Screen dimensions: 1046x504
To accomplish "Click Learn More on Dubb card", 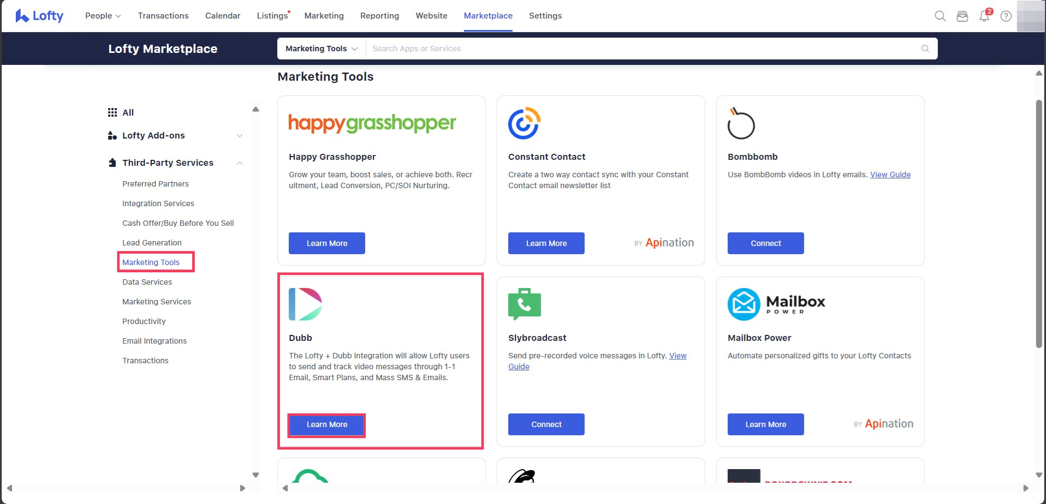I will [327, 424].
